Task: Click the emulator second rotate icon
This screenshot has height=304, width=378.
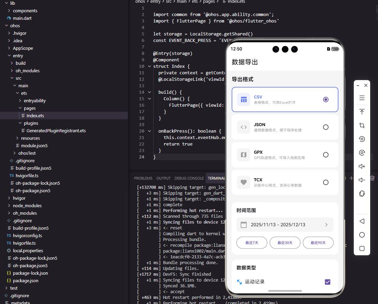Action: pos(362,153)
